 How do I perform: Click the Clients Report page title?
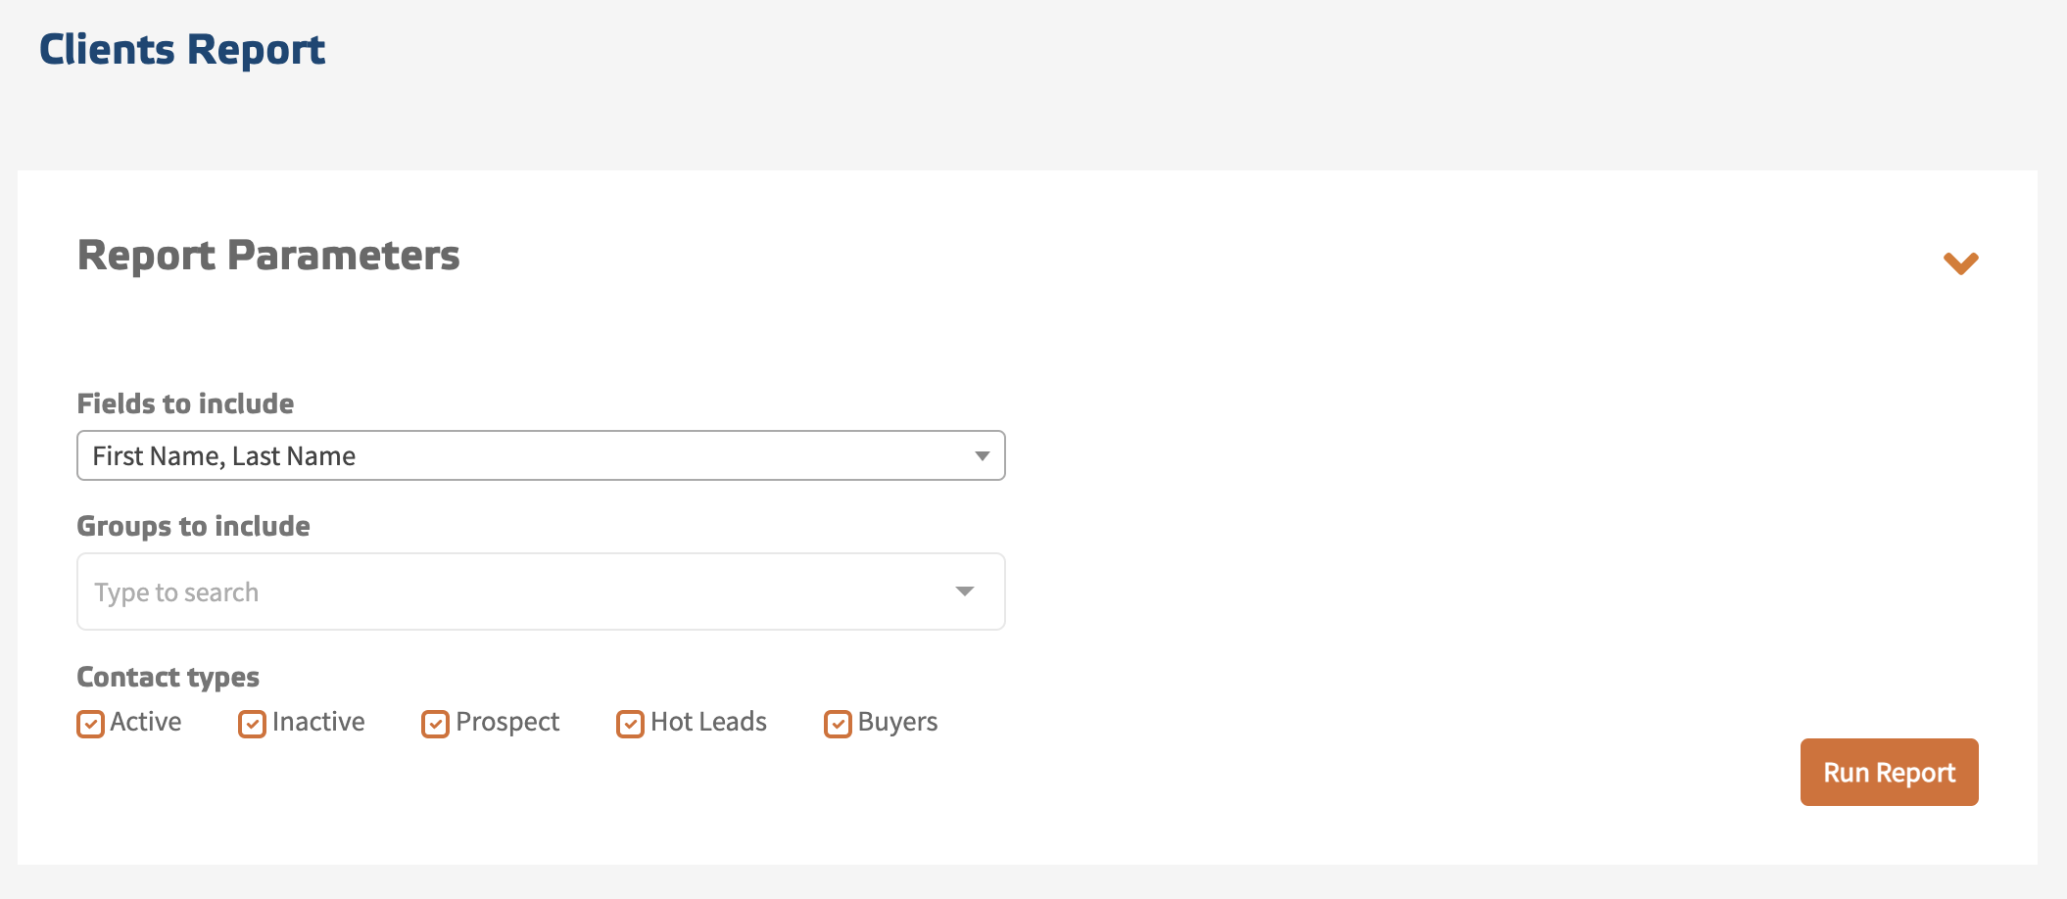182,50
